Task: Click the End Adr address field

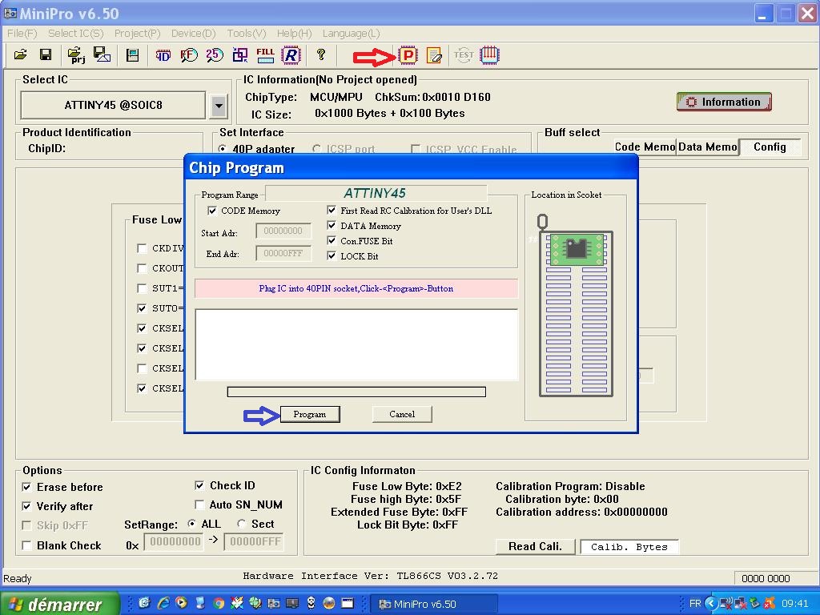Action: (283, 253)
